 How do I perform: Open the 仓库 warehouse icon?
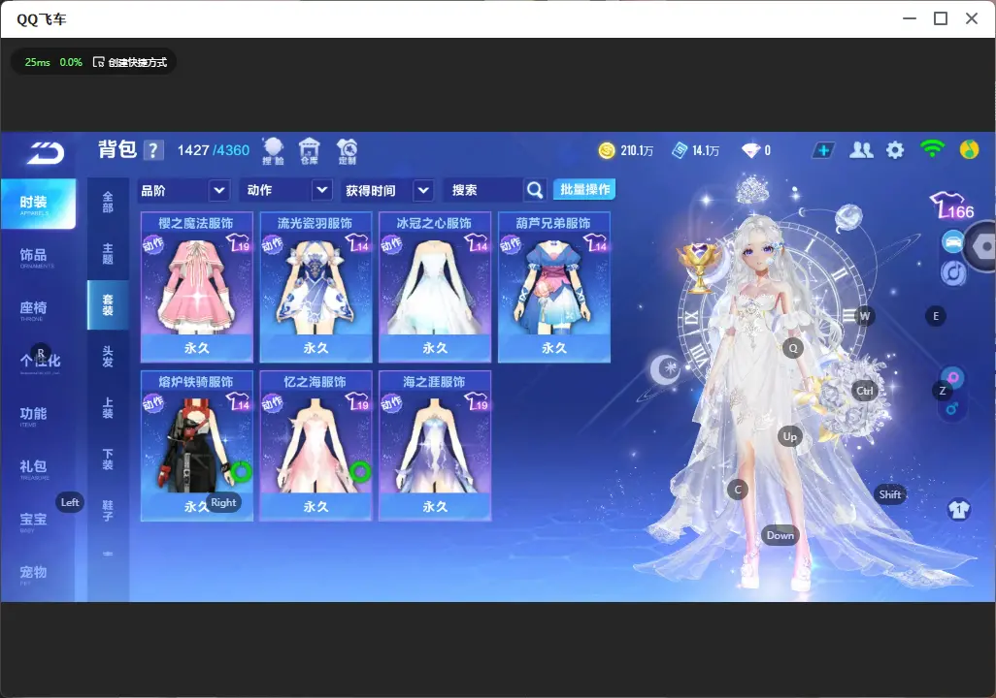click(310, 151)
